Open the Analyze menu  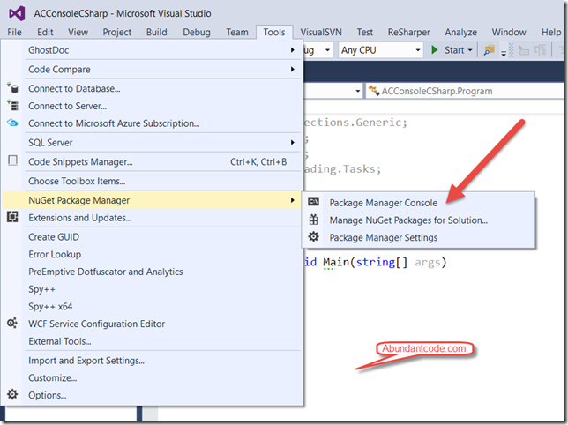460,33
